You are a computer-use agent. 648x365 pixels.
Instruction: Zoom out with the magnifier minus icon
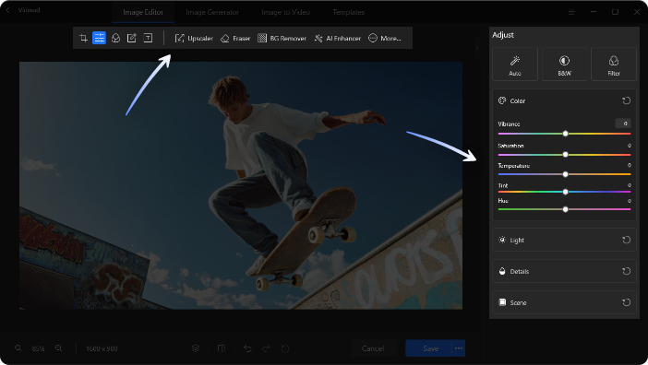18,348
